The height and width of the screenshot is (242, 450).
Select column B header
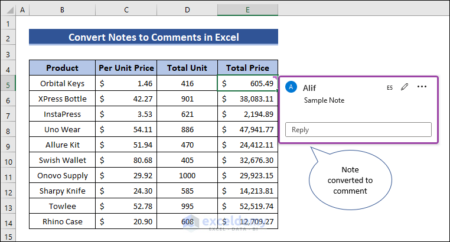[62, 10]
